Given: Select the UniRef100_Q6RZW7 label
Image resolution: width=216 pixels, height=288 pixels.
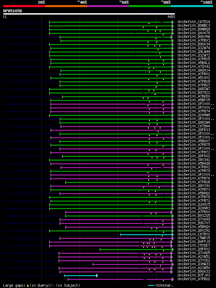Looking at the screenshot, I should click(x=194, y=89).
